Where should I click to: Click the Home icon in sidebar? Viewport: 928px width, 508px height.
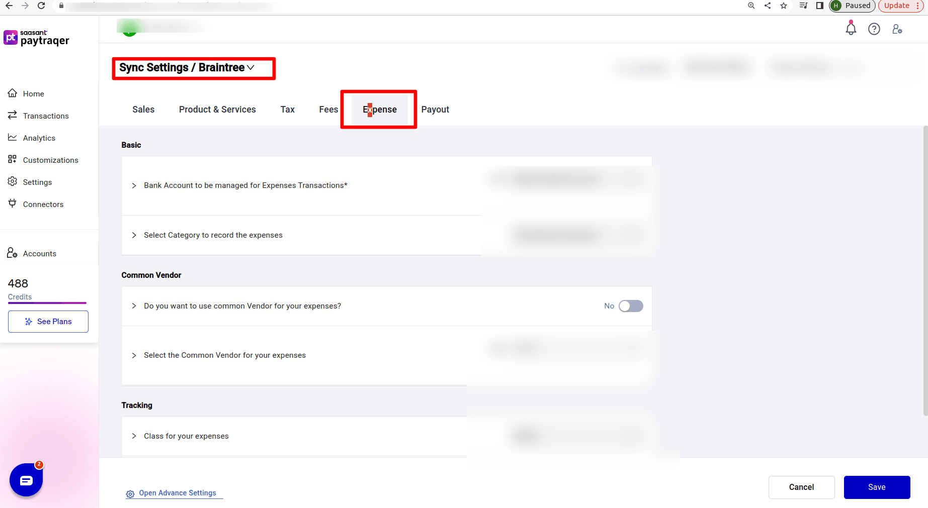click(13, 93)
